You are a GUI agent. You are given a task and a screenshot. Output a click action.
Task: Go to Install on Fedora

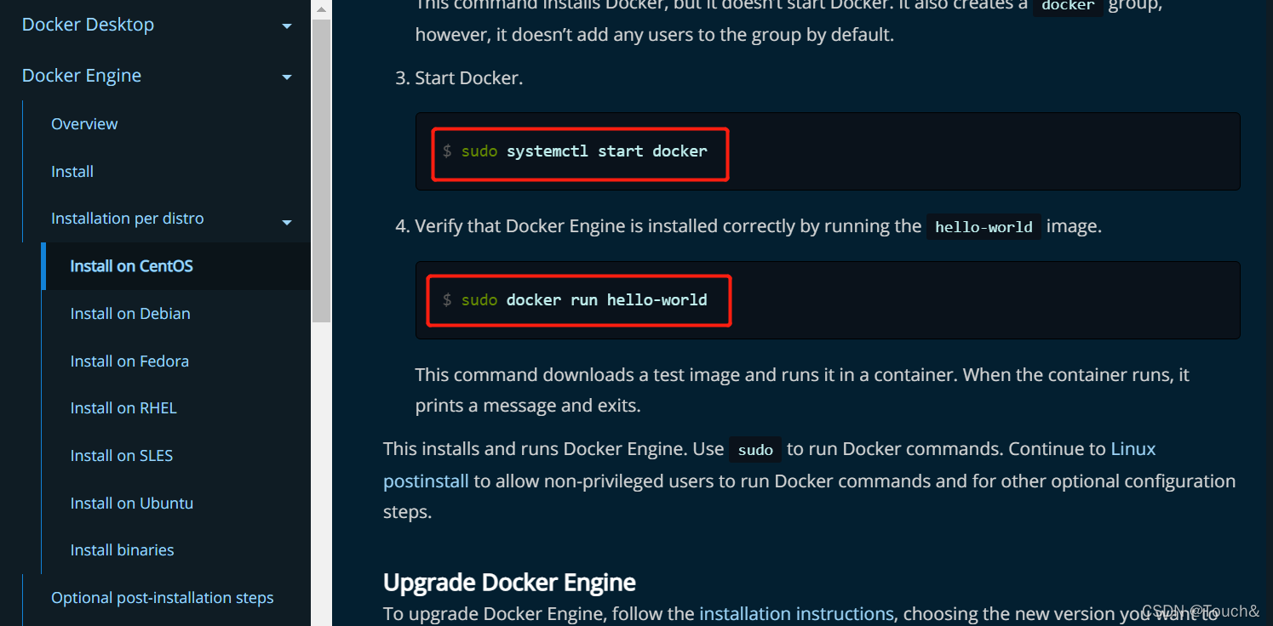point(129,361)
